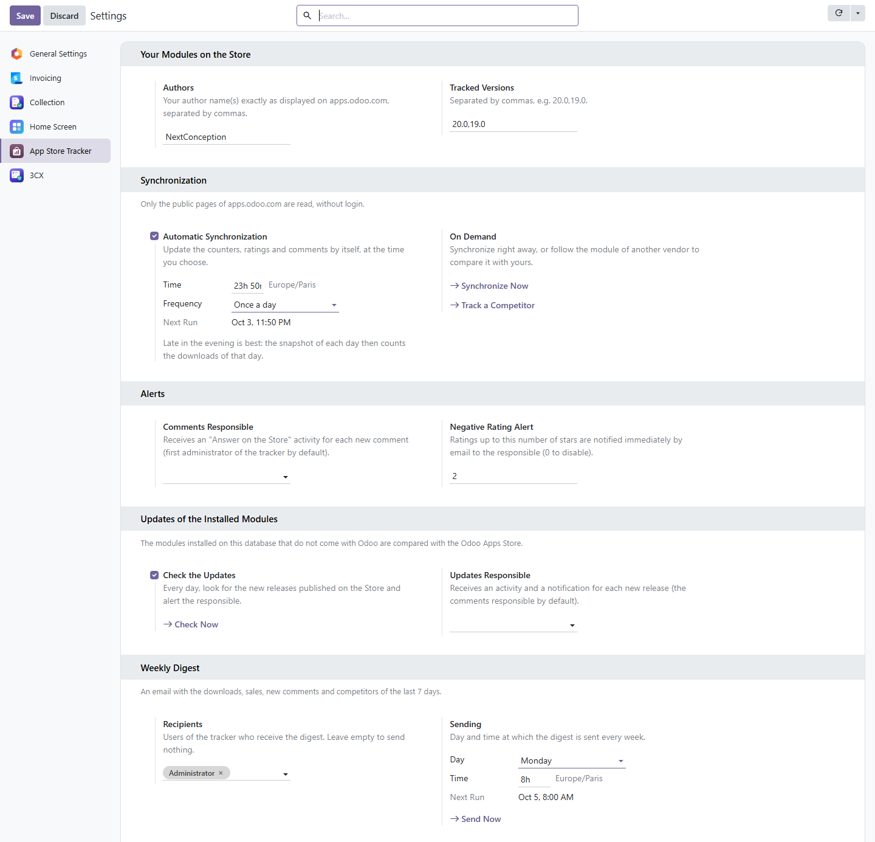Screen dimensions: 875x842
Task: Open Recipients dropdown arrow
Action: (x=286, y=774)
